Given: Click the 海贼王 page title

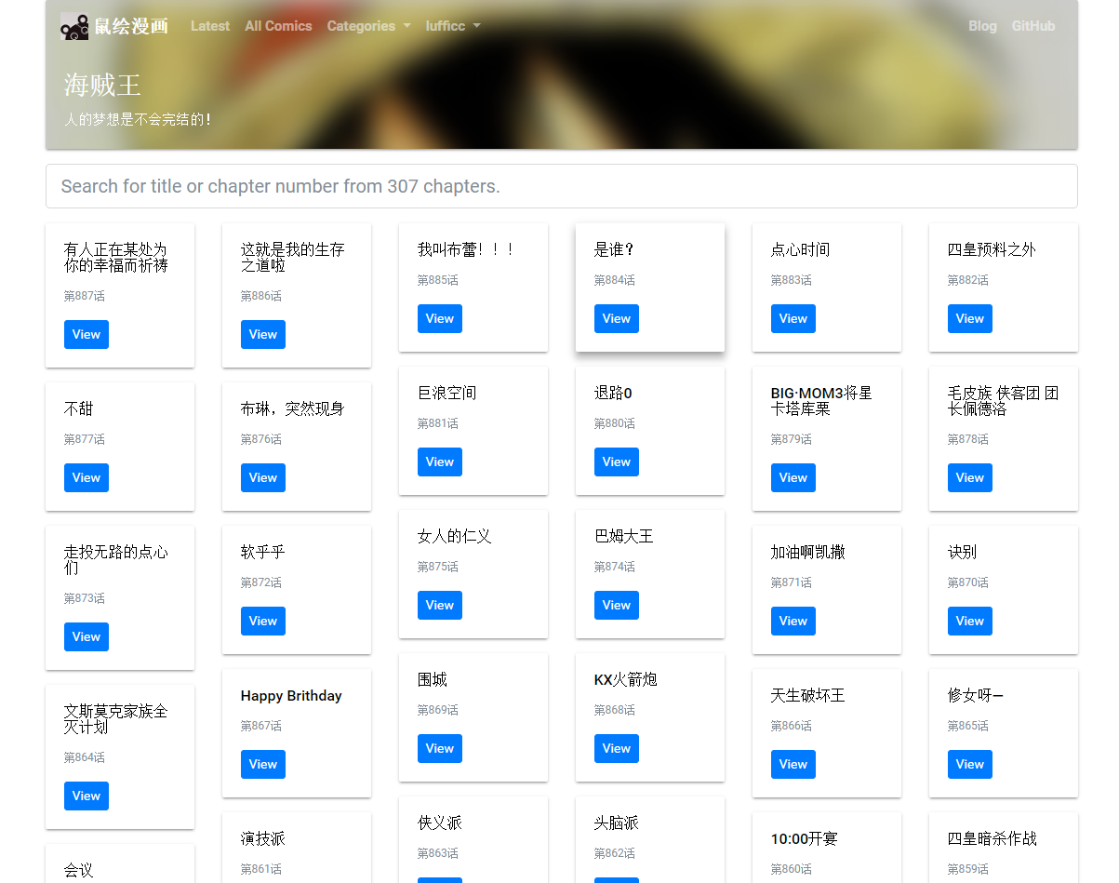Looking at the screenshot, I should (102, 86).
